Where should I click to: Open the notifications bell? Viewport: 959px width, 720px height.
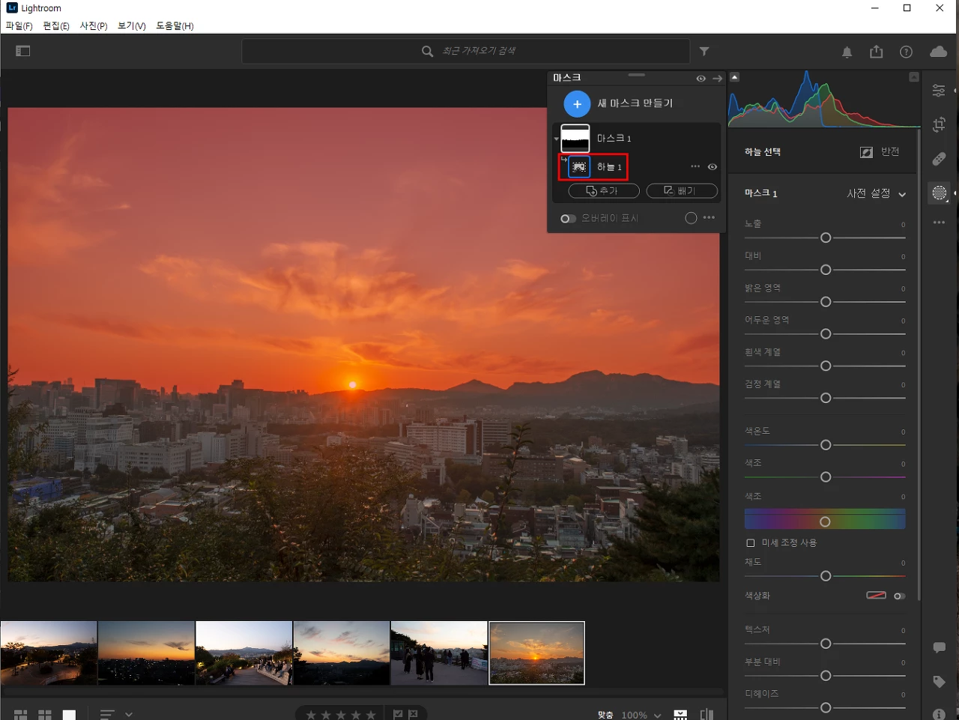(847, 52)
